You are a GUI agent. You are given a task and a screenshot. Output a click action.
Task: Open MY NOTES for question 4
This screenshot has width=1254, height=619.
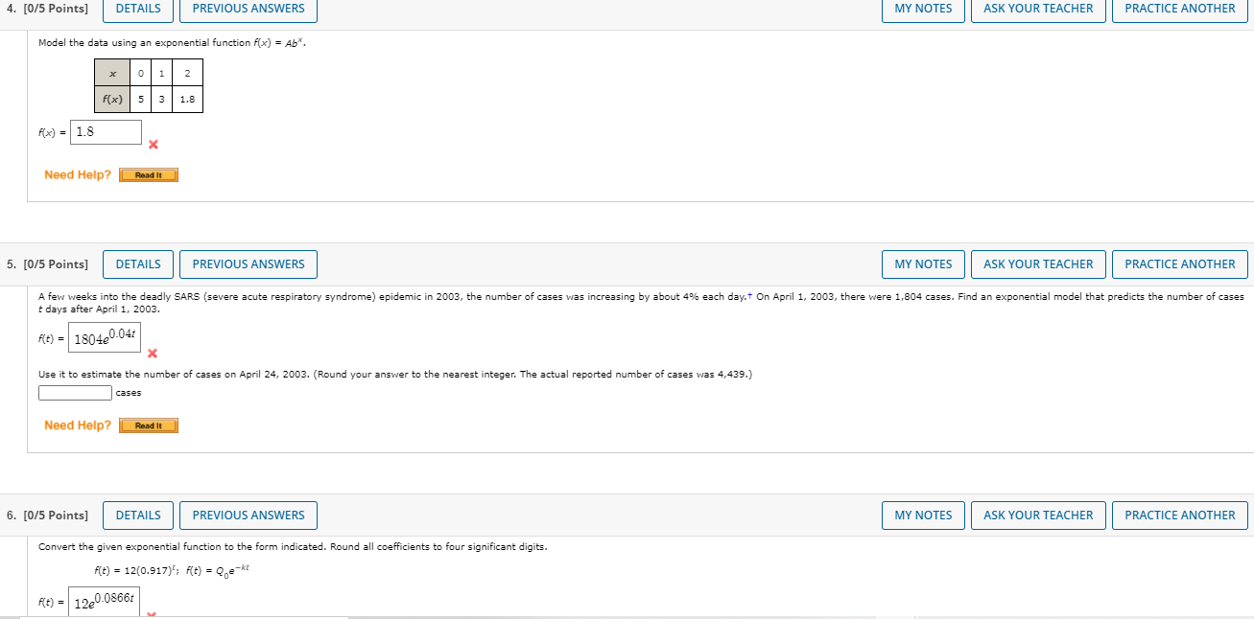click(922, 10)
